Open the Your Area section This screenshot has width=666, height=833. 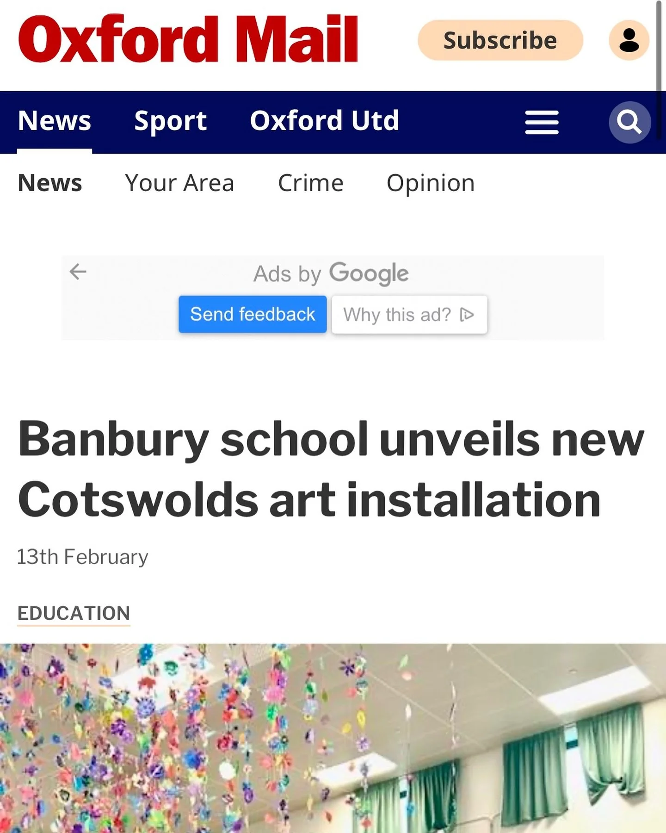(179, 183)
